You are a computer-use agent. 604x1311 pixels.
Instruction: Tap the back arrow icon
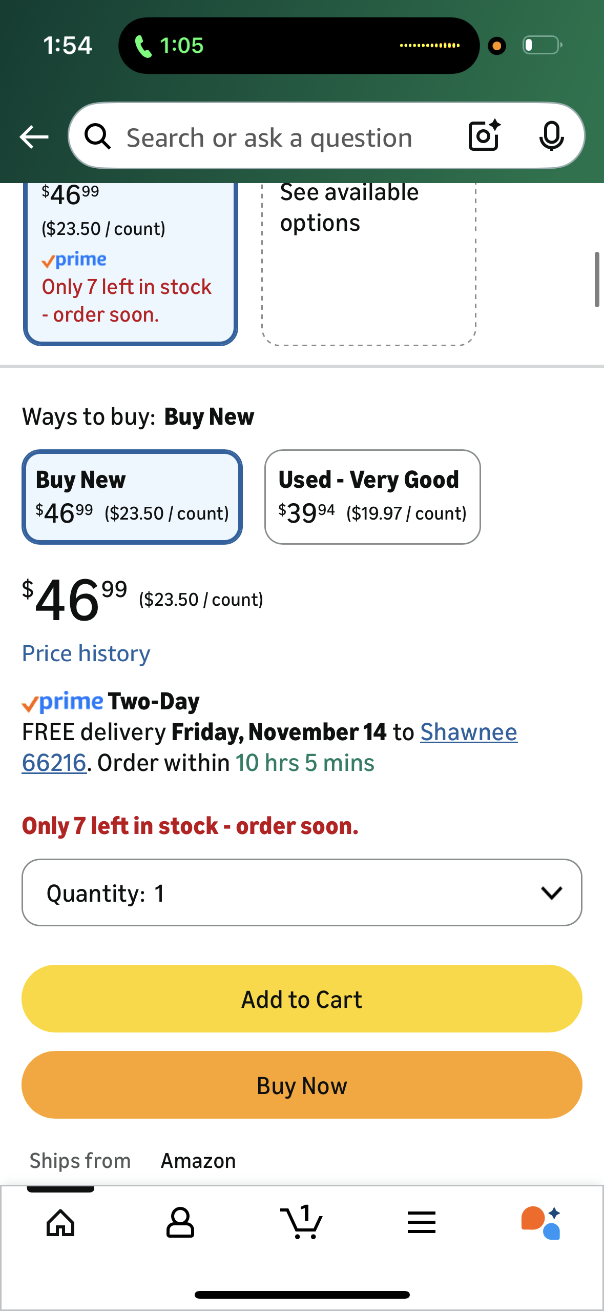[x=34, y=137]
